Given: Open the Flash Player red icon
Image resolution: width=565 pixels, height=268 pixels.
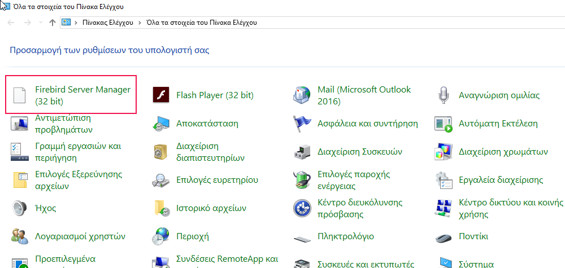Looking at the screenshot, I should 161,95.
